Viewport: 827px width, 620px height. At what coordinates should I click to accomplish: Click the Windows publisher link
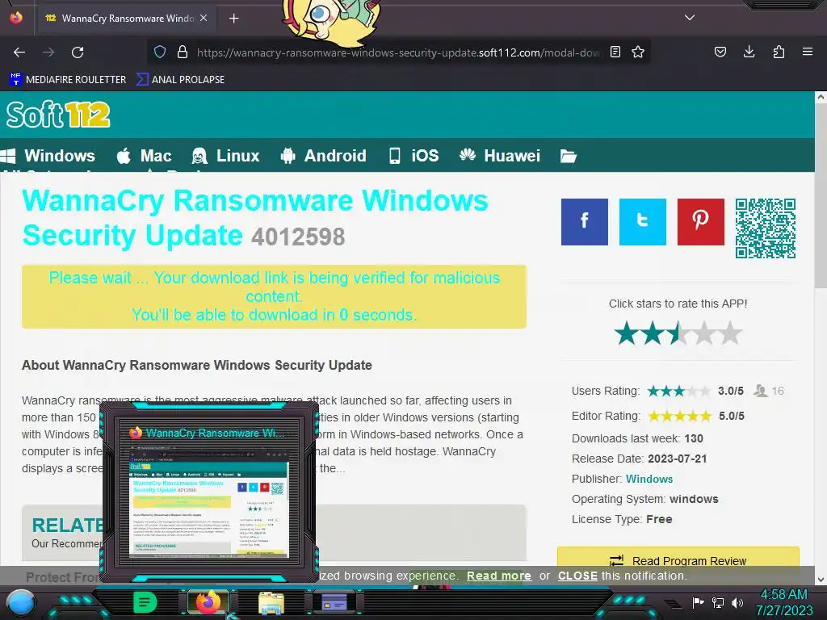click(649, 479)
